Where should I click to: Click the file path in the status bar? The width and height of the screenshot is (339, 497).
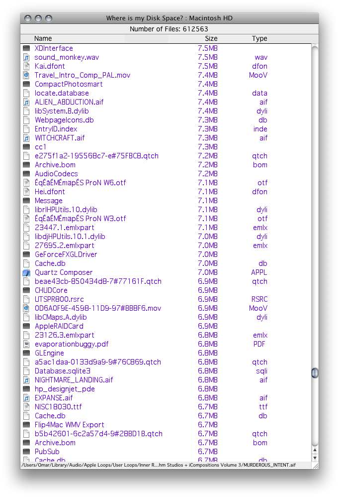[159, 465]
